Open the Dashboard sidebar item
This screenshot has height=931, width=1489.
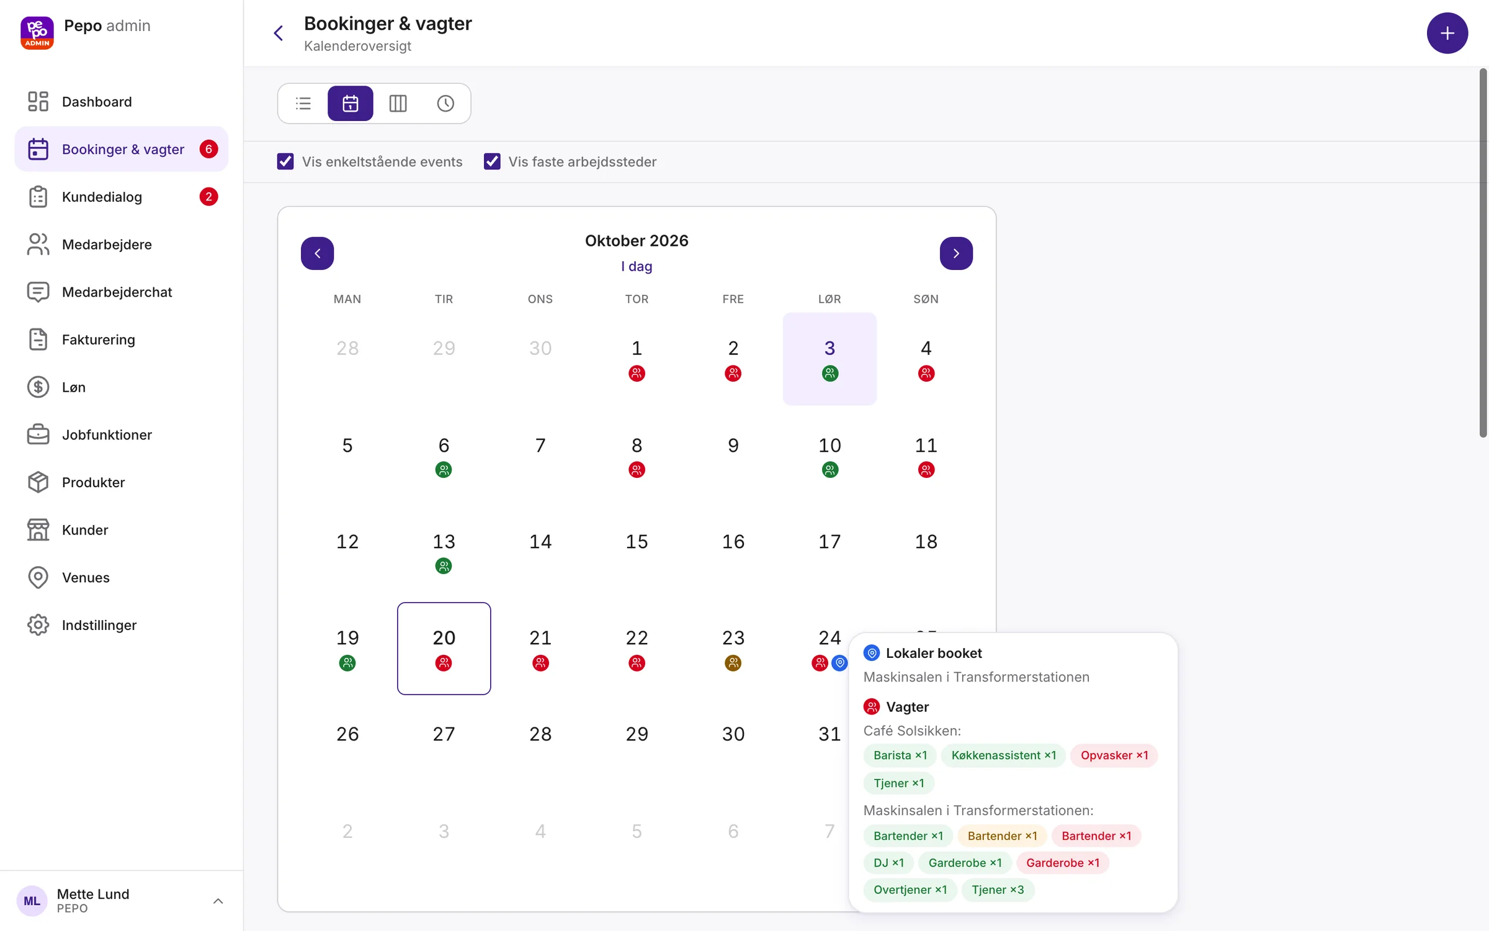[x=122, y=101]
